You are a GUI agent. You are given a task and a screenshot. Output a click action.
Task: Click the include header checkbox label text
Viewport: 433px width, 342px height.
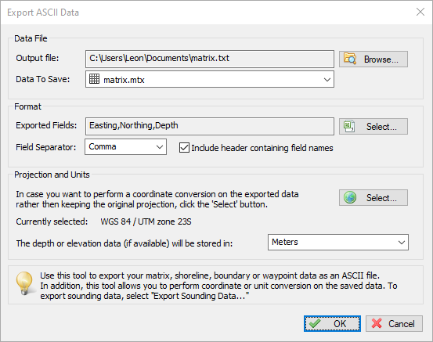click(x=262, y=148)
